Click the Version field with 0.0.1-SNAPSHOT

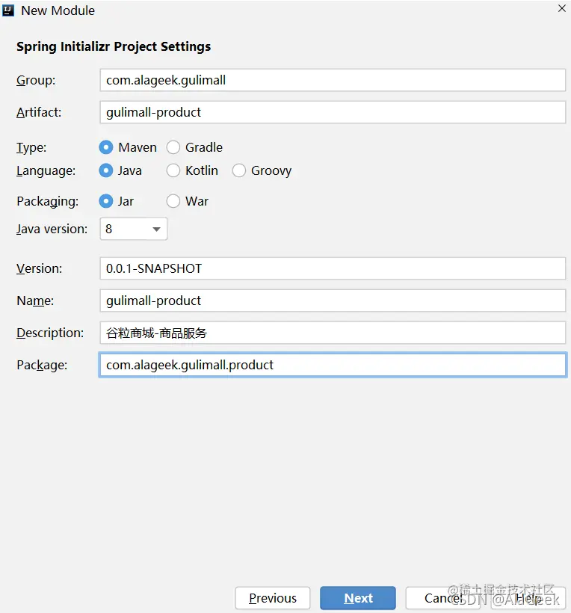coord(333,268)
